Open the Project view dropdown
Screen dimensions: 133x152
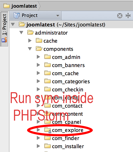(x=35, y=16)
